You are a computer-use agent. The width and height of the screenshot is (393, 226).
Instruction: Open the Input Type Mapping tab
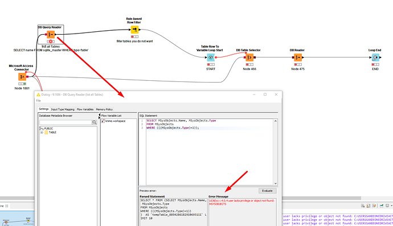coord(63,109)
